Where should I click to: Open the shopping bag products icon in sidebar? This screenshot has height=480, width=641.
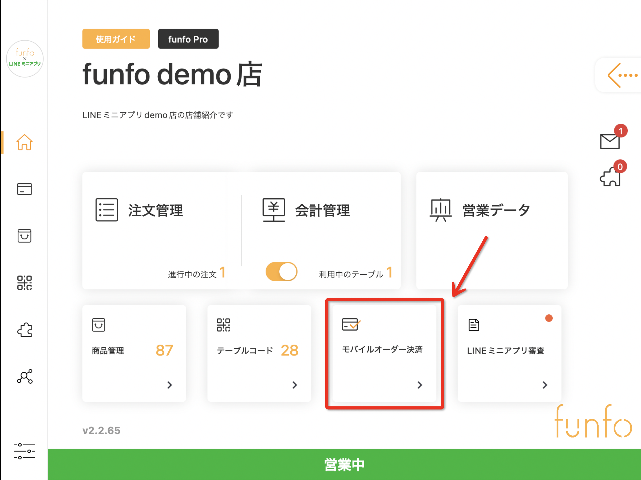pyautogui.click(x=24, y=236)
